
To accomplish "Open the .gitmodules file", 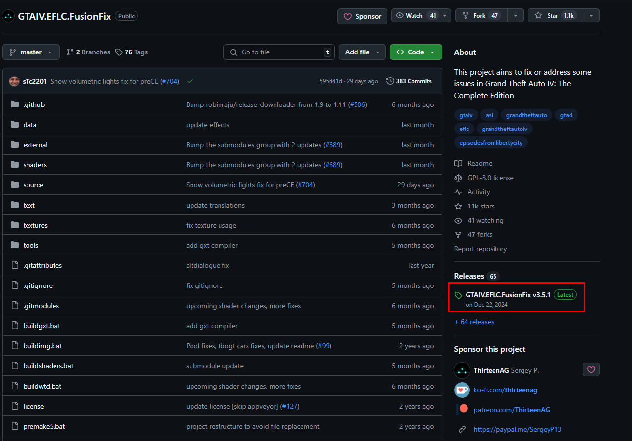I will (x=41, y=306).
